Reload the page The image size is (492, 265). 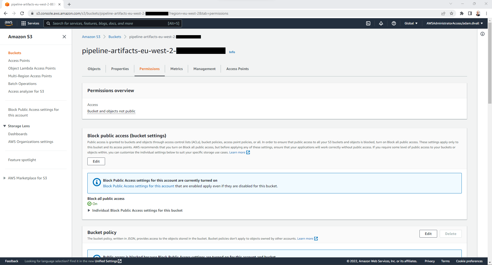pyautogui.click(x=22, y=13)
